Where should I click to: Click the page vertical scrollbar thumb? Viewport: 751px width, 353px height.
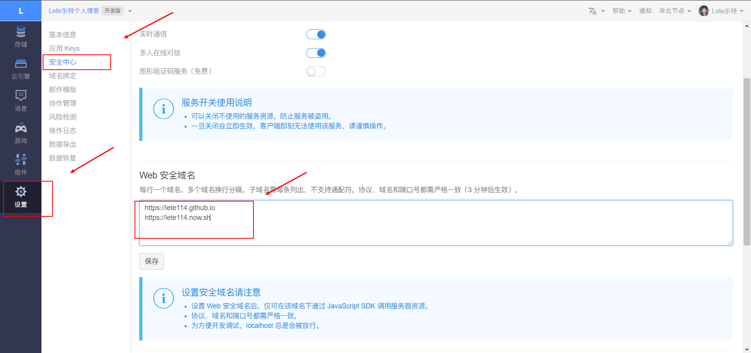pos(747,161)
